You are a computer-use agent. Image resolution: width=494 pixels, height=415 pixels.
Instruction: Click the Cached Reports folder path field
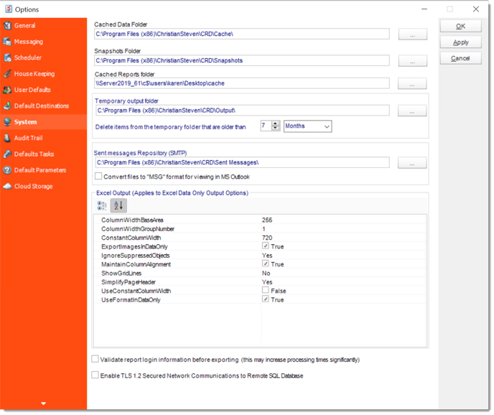pyautogui.click(x=242, y=83)
